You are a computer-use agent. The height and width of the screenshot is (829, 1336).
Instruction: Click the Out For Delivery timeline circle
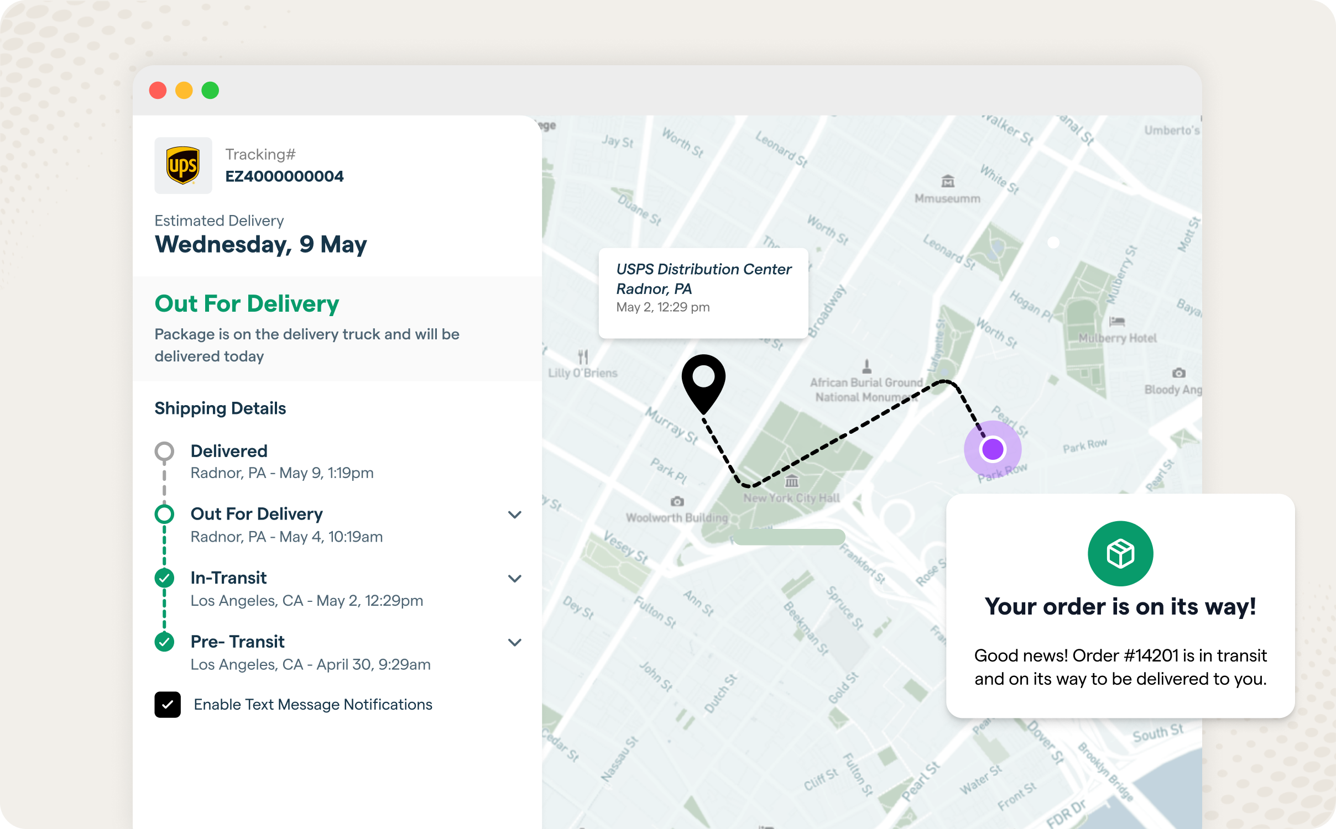click(x=164, y=514)
